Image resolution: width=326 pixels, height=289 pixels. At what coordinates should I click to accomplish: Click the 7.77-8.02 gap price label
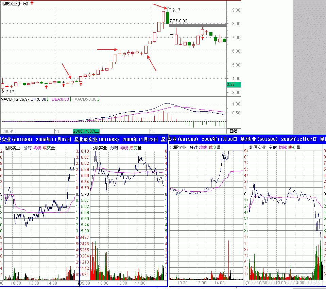tap(178, 21)
